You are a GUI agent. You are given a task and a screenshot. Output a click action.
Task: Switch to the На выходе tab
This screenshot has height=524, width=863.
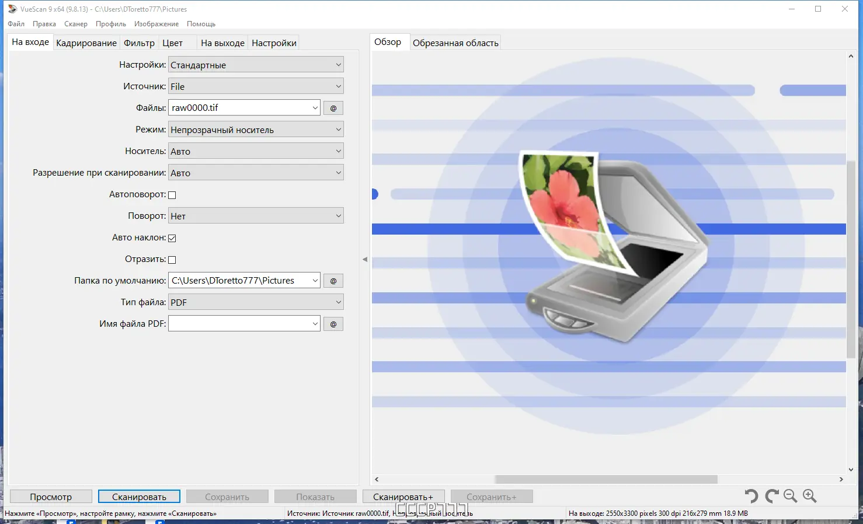click(222, 43)
